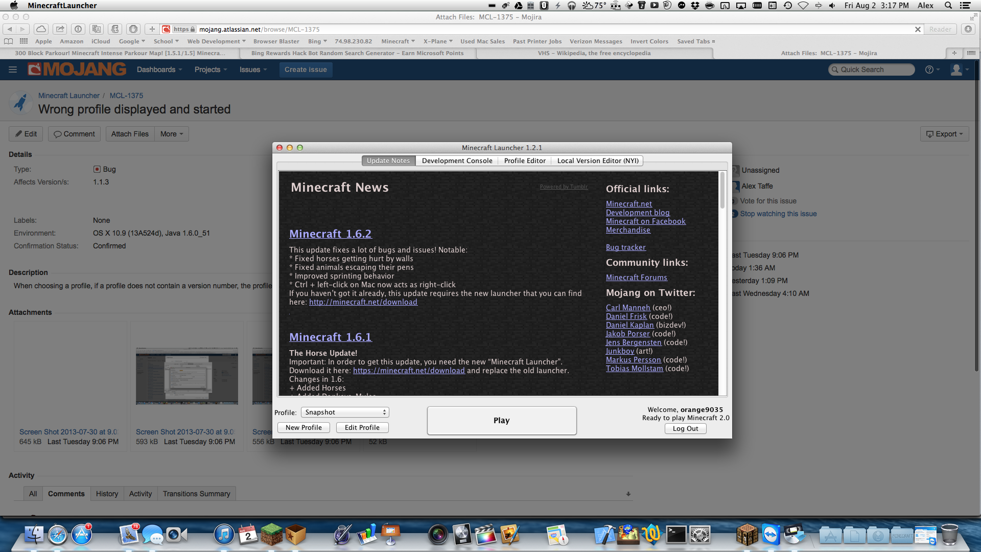The height and width of the screenshot is (552, 981).
Task: Click the Edit Profile button
Action: tap(362, 428)
